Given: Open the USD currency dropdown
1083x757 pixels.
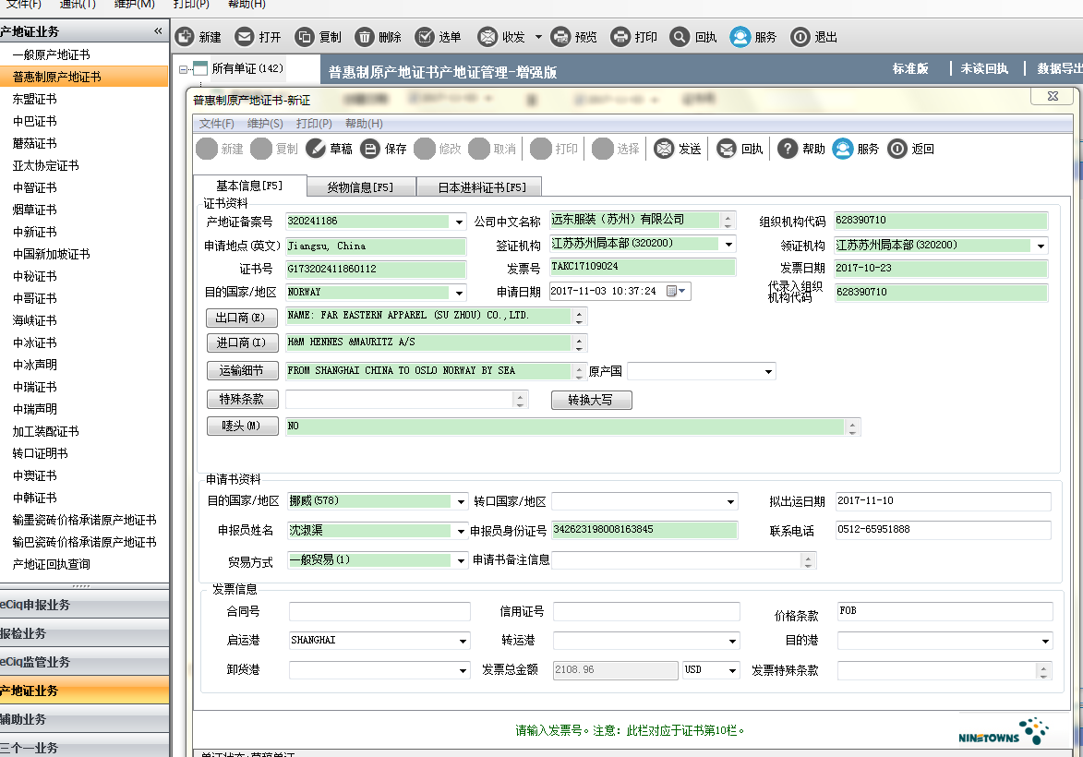Looking at the screenshot, I should coord(733,670).
